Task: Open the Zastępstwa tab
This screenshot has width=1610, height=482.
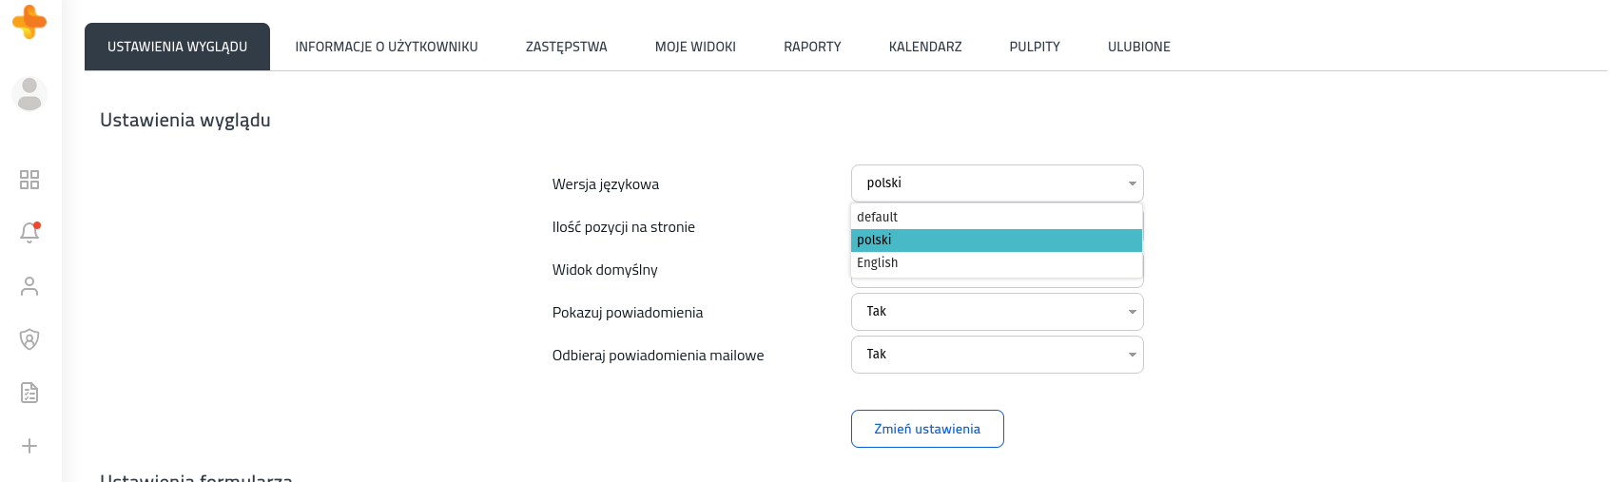Action: (x=566, y=47)
